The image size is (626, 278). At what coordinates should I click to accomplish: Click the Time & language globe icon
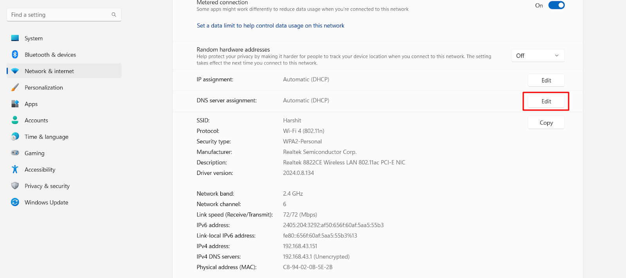click(x=15, y=137)
